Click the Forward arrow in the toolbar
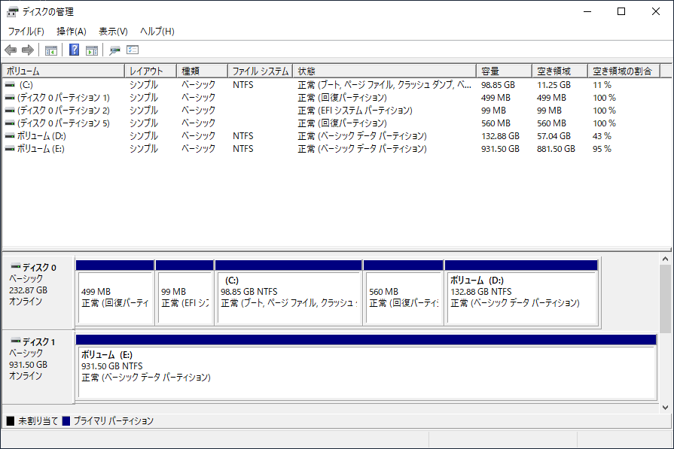The width and height of the screenshot is (674, 449). coord(28,50)
